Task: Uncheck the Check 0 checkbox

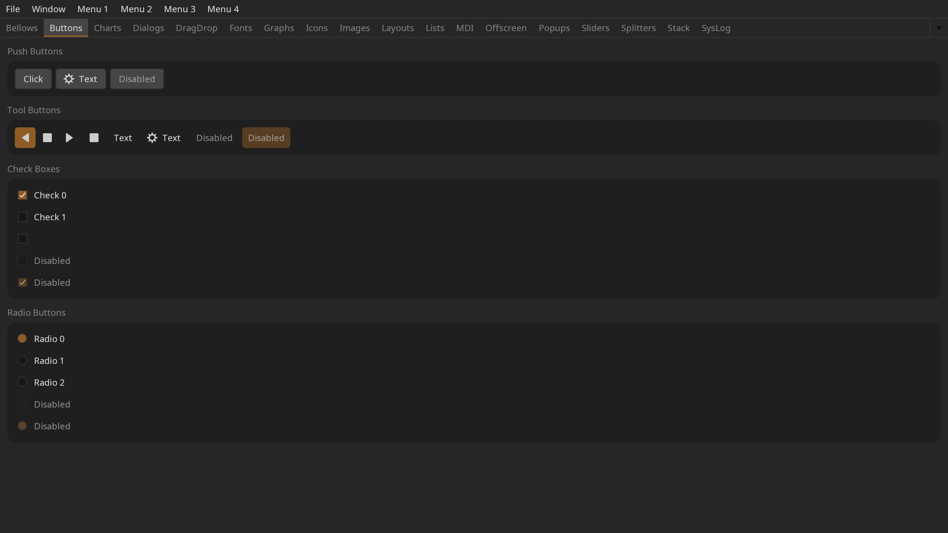Action: point(23,195)
